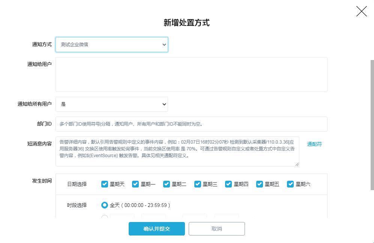Open the 通配符 wildcard reference link
The width and height of the screenshot is (374, 243).
coord(314,144)
